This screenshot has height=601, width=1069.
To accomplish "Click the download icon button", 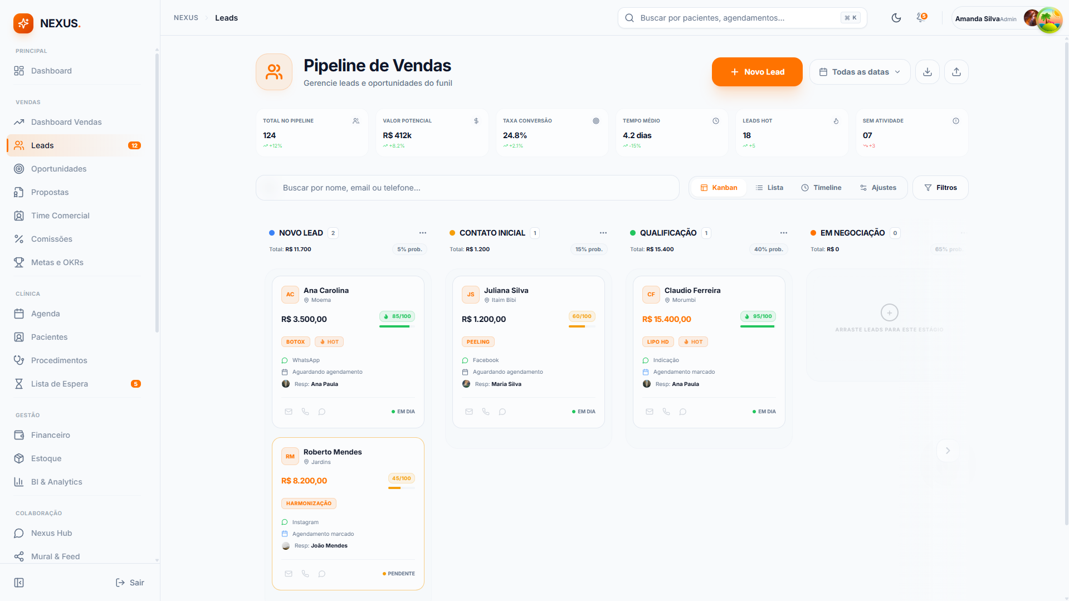I will coord(928,72).
